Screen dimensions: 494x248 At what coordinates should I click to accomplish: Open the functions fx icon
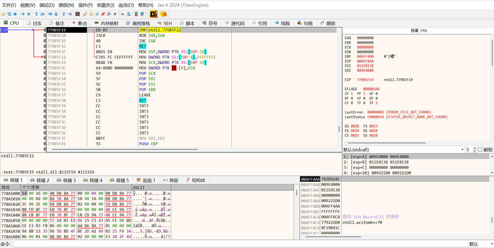(x=109, y=14)
